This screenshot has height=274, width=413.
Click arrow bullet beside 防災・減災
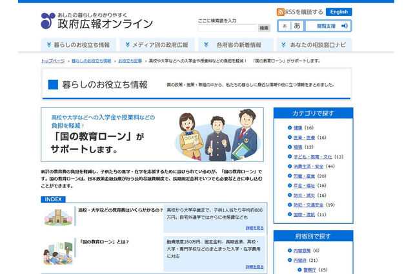pos(290,196)
